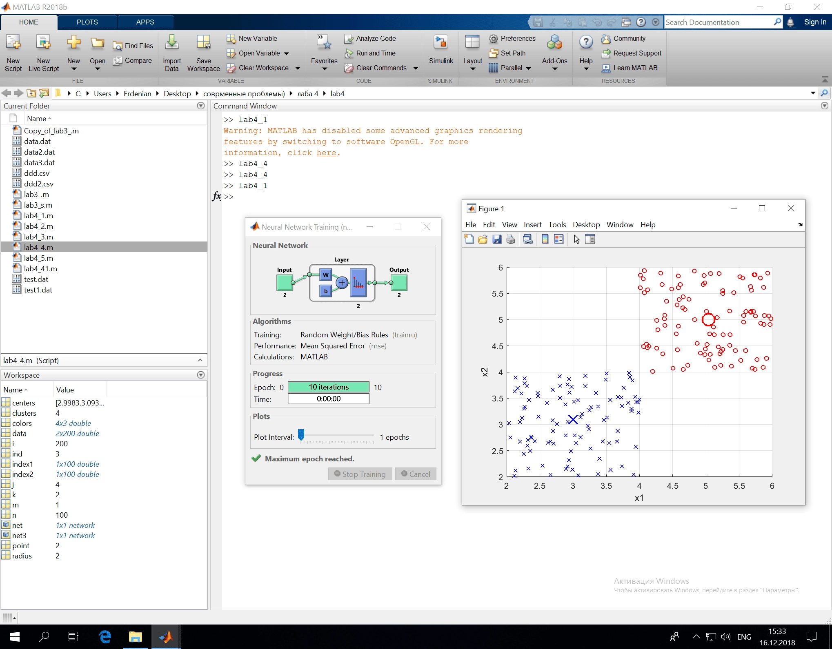Open Windows Start menu

pyautogui.click(x=14, y=636)
